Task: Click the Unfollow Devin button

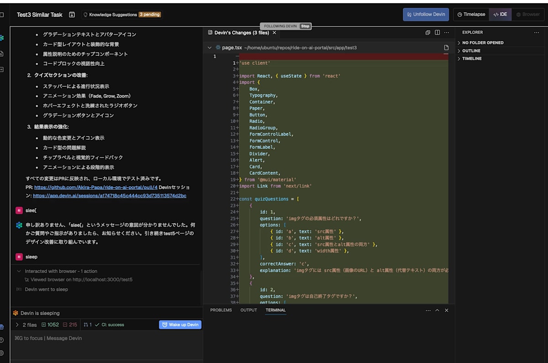Action: 426,14
